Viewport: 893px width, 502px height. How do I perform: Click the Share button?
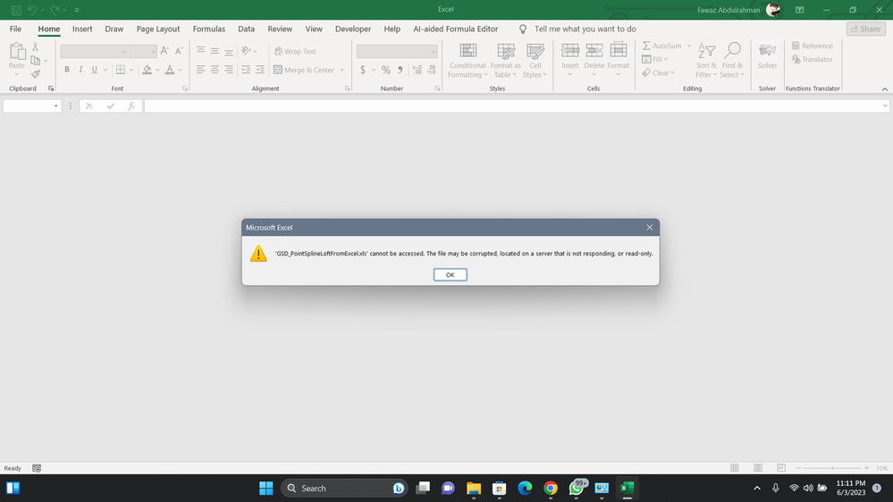(x=865, y=29)
